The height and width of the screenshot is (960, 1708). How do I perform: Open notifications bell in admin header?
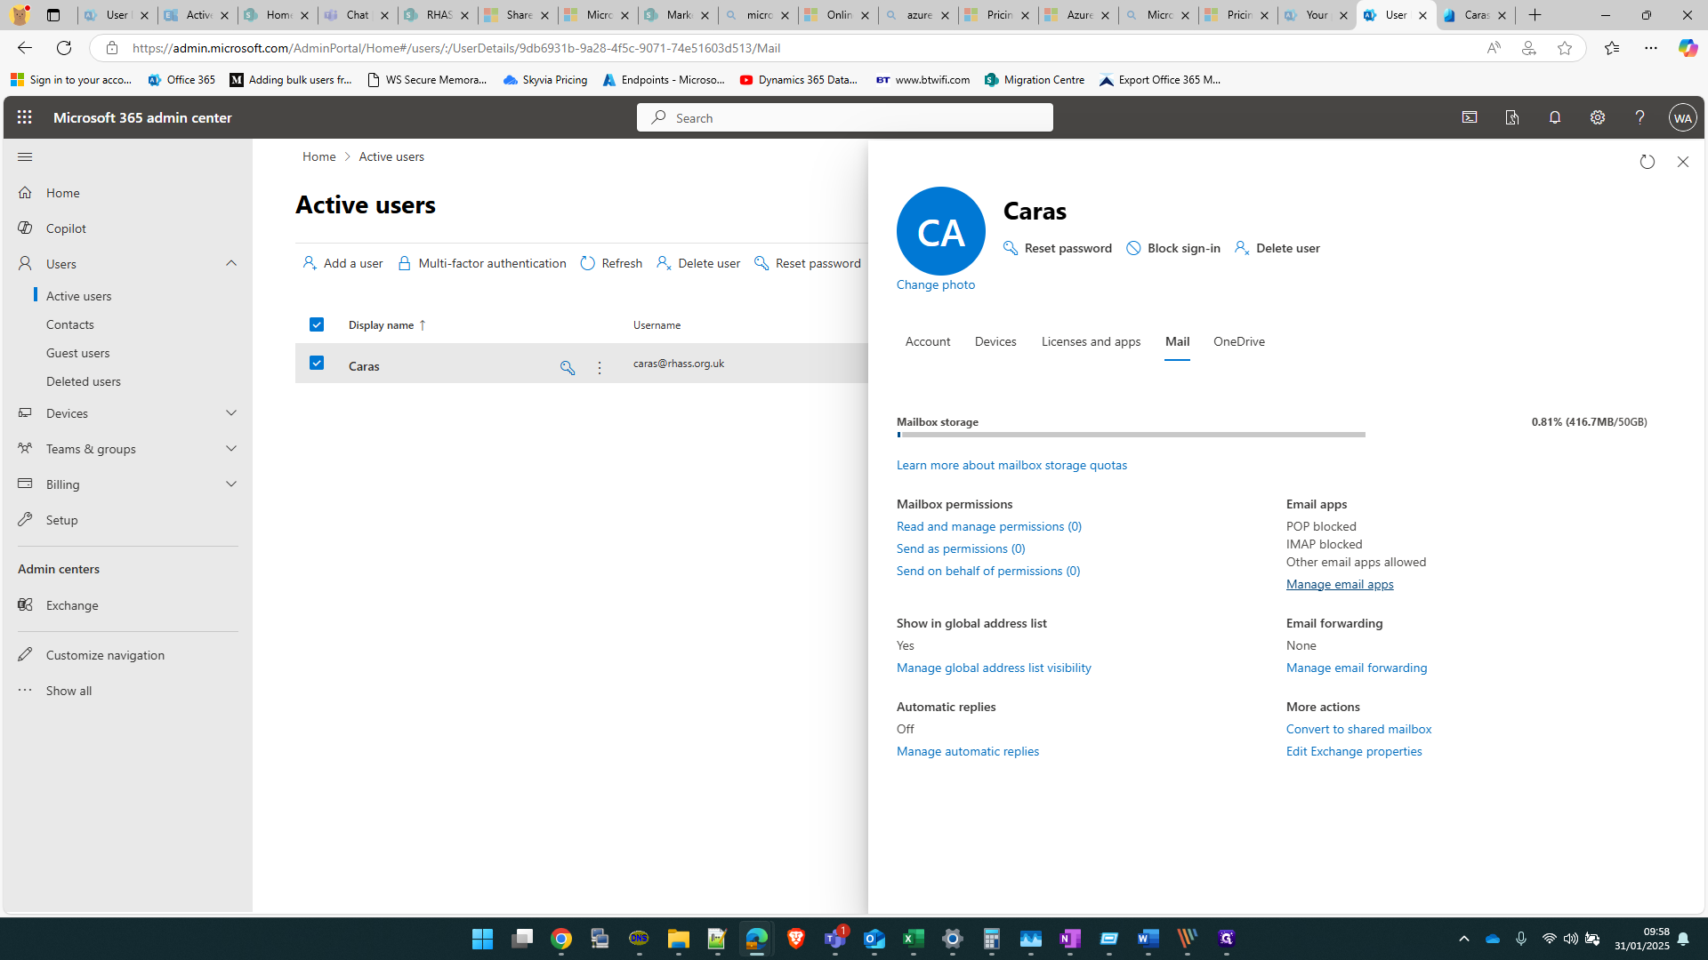[1555, 117]
